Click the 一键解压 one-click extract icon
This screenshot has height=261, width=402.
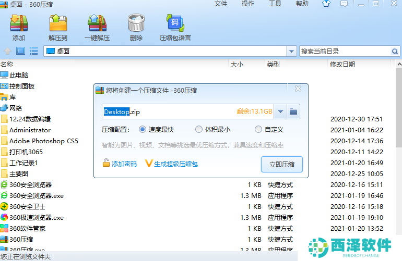[97, 27]
